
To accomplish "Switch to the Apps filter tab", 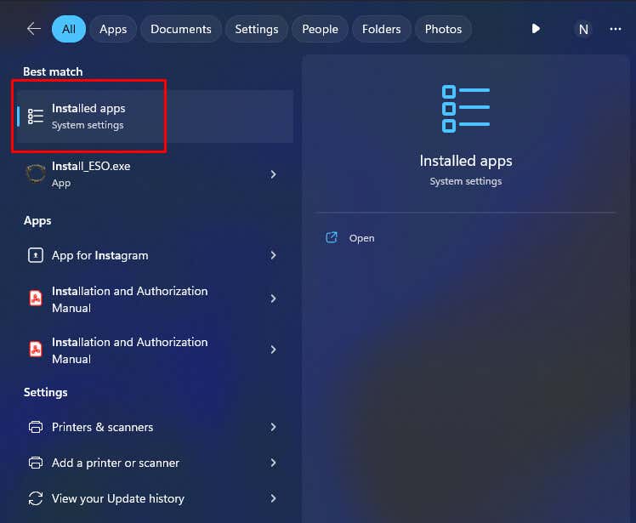I will click(x=113, y=29).
